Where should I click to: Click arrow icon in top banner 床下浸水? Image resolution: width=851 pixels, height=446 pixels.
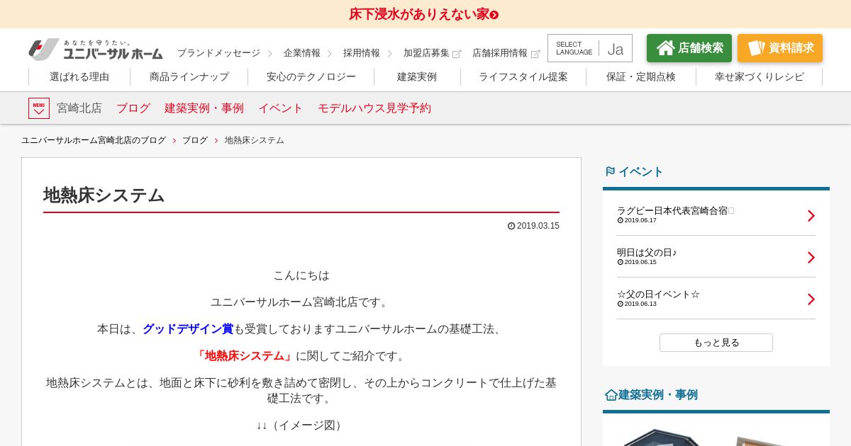point(494,15)
